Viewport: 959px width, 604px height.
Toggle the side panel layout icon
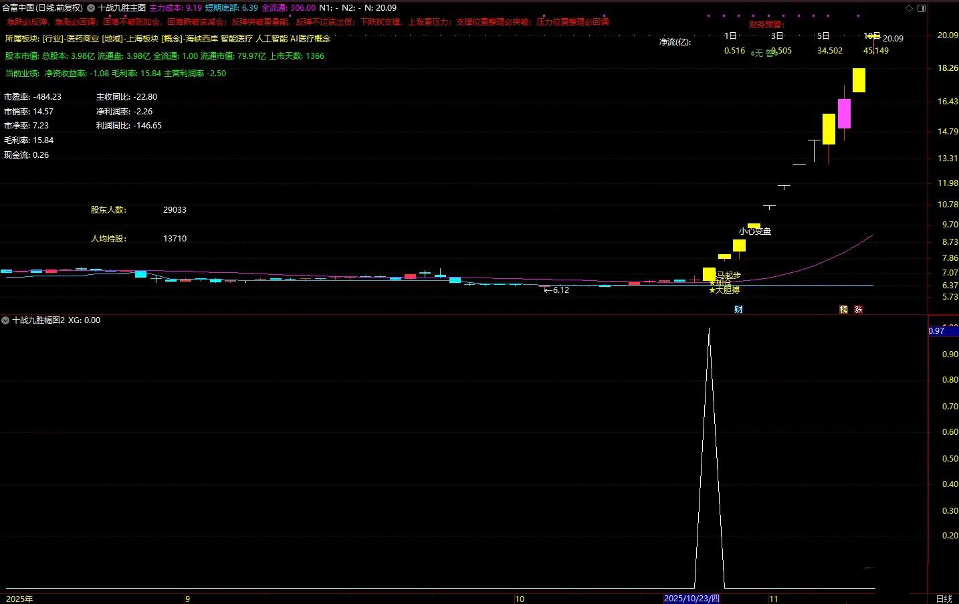tap(922, 8)
